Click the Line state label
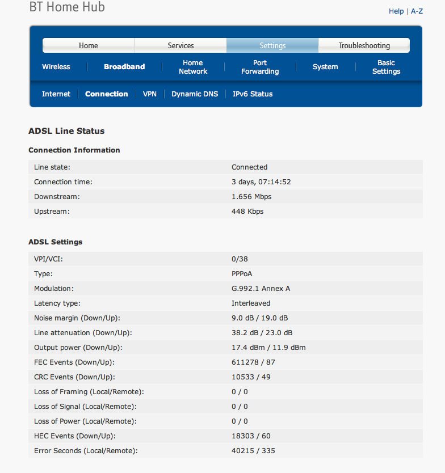This screenshot has height=473, width=445. 52,167
